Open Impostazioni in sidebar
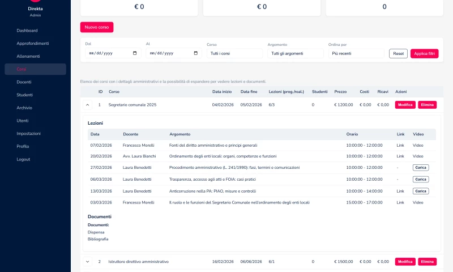This screenshot has width=453, height=272. pos(29,134)
